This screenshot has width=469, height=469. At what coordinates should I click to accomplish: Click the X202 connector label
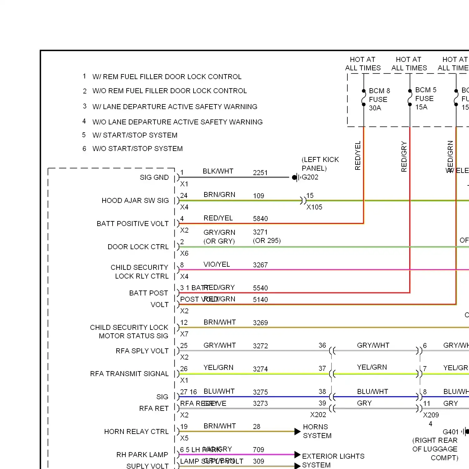pyautogui.click(x=318, y=415)
